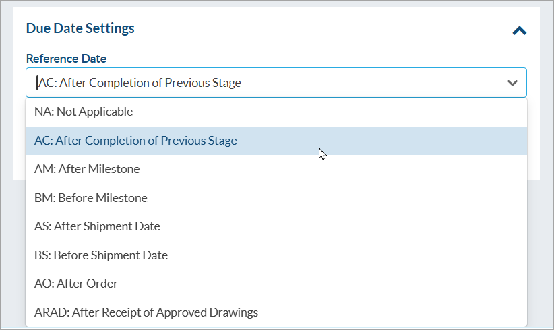Click the Reference Date field label

(66, 59)
